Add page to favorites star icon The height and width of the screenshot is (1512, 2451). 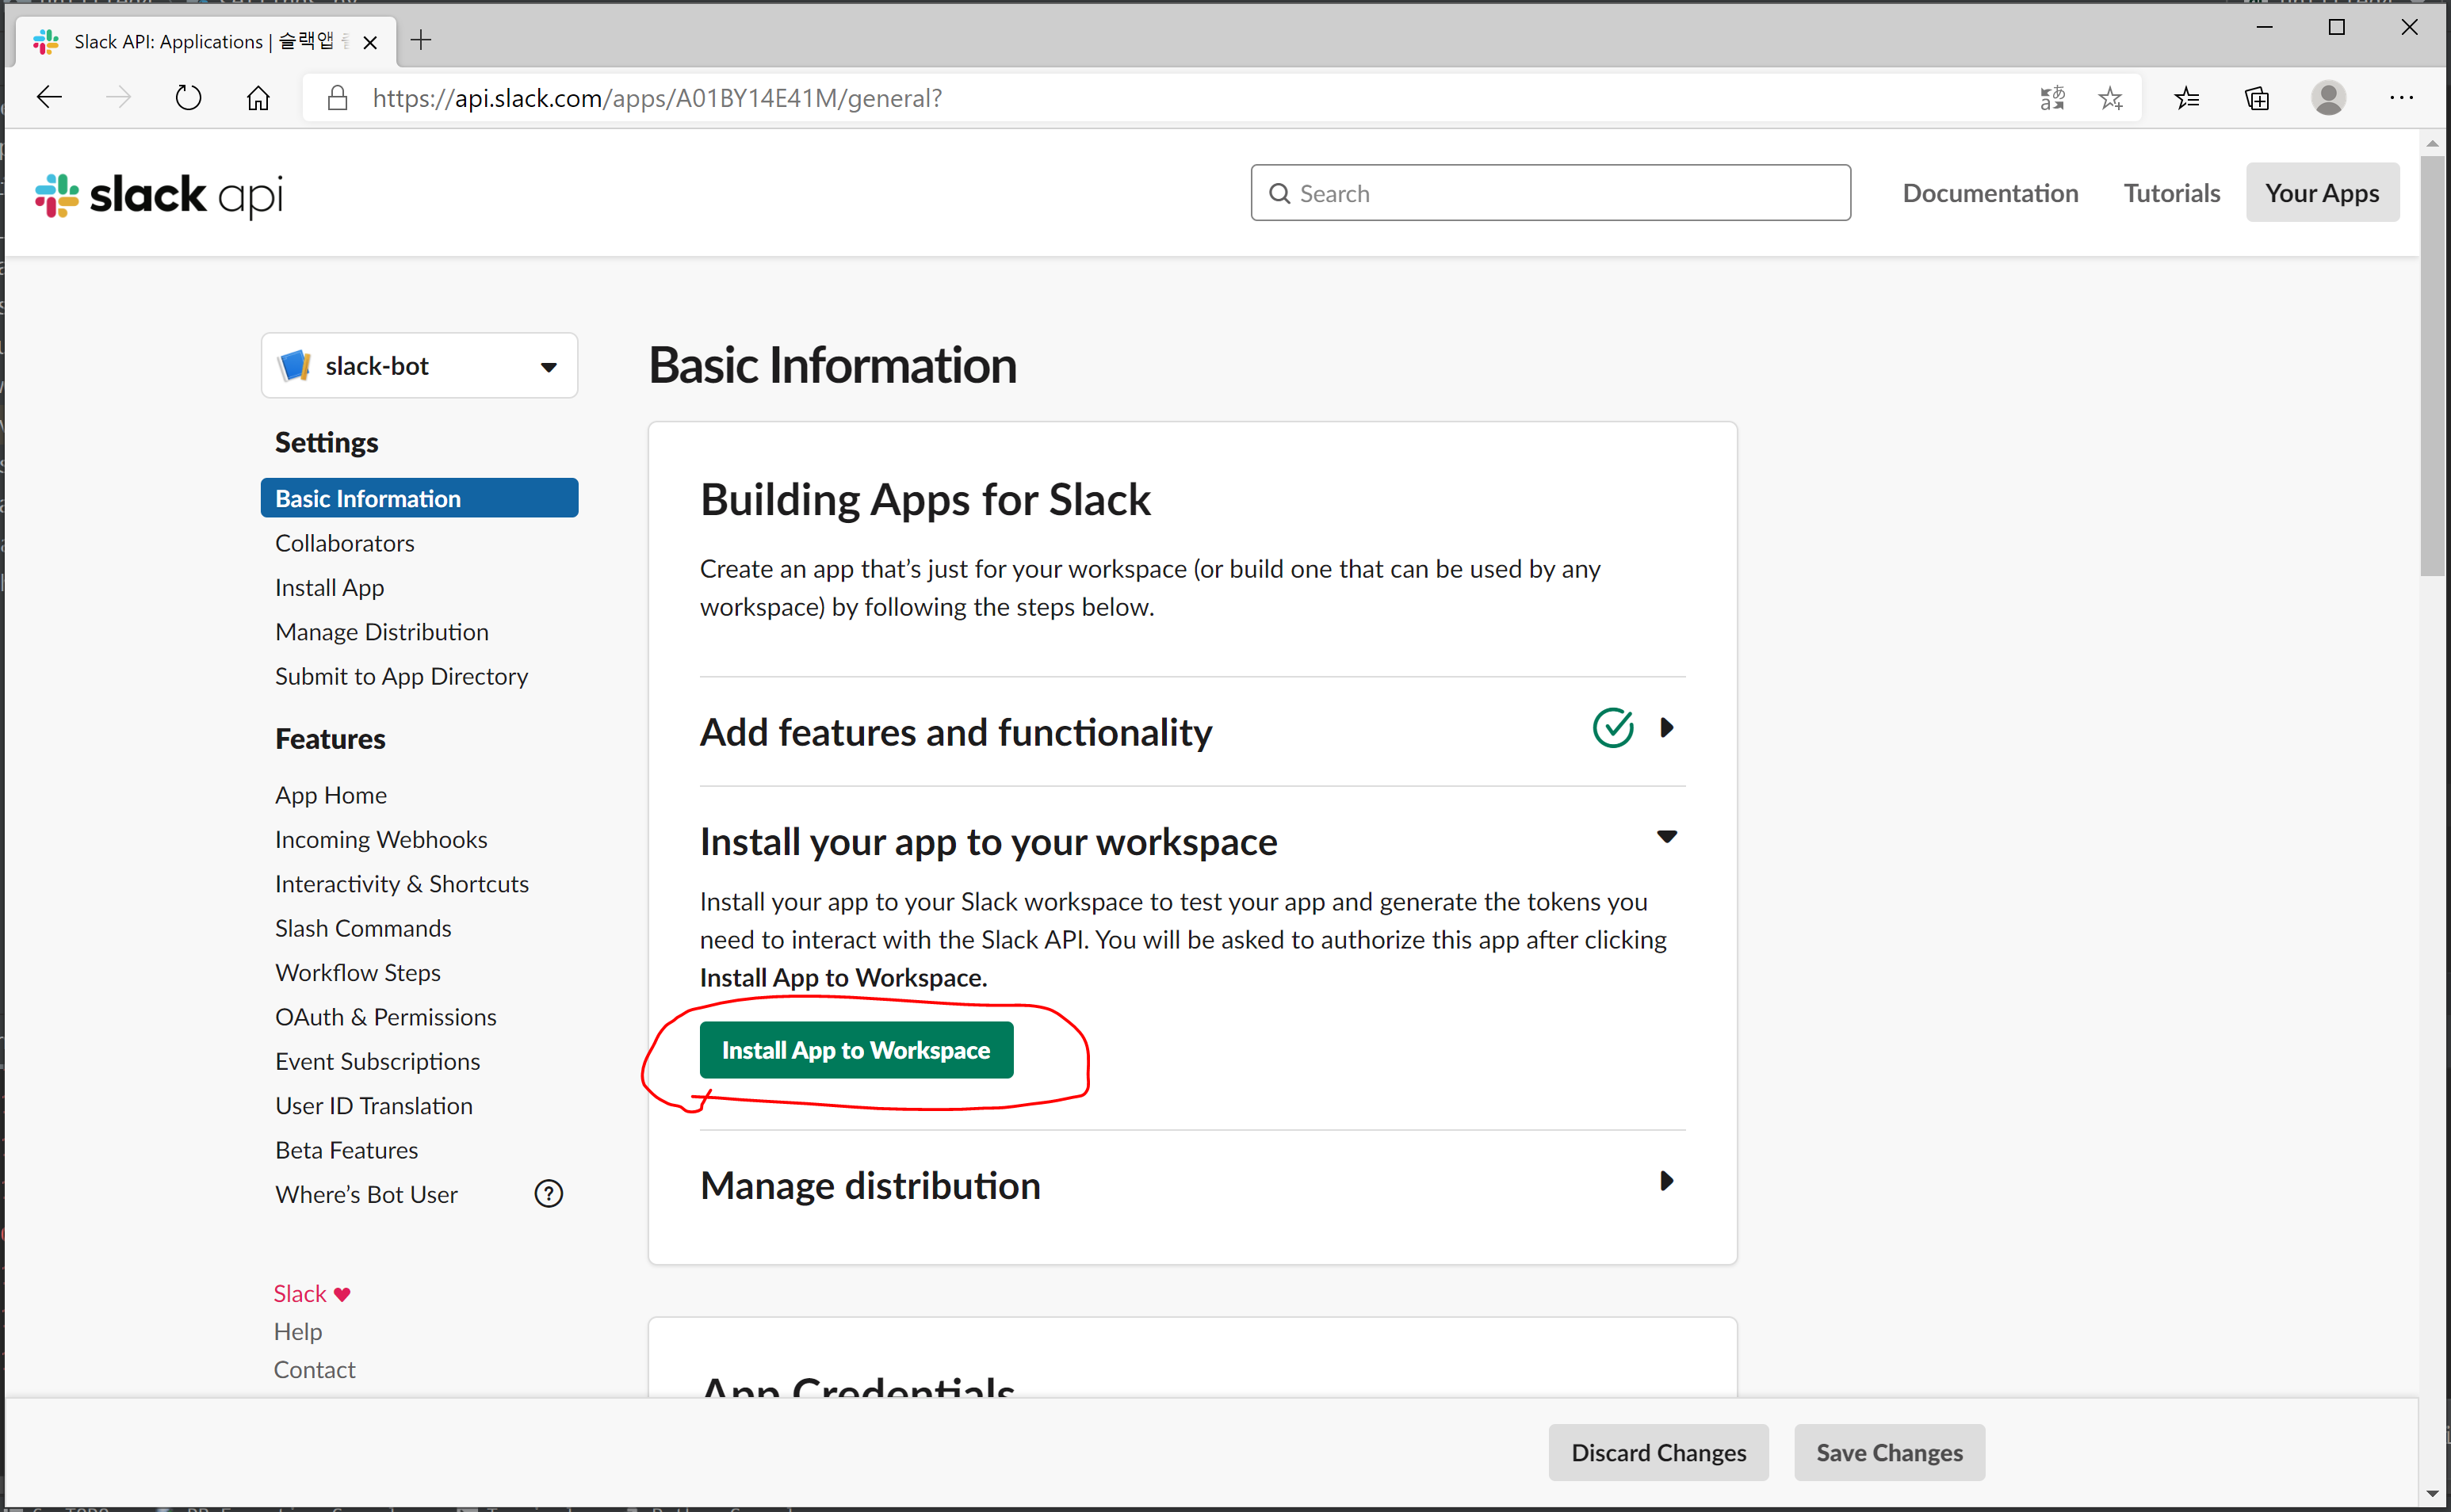2110,98
